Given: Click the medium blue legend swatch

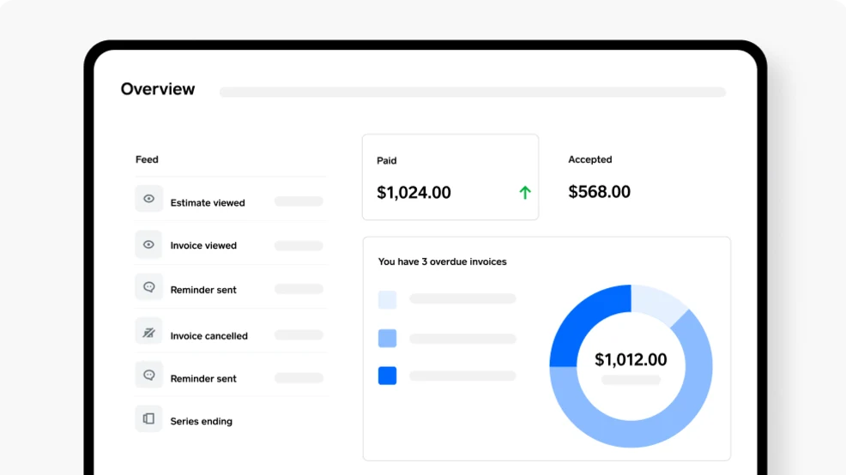Looking at the screenshot, I should 387,338.
